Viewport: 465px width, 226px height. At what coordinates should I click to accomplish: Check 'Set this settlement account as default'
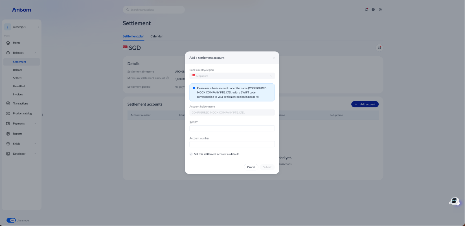(191, 154)
